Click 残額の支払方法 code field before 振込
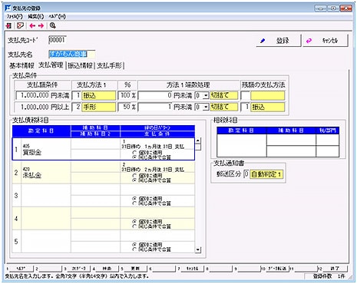 245,107
